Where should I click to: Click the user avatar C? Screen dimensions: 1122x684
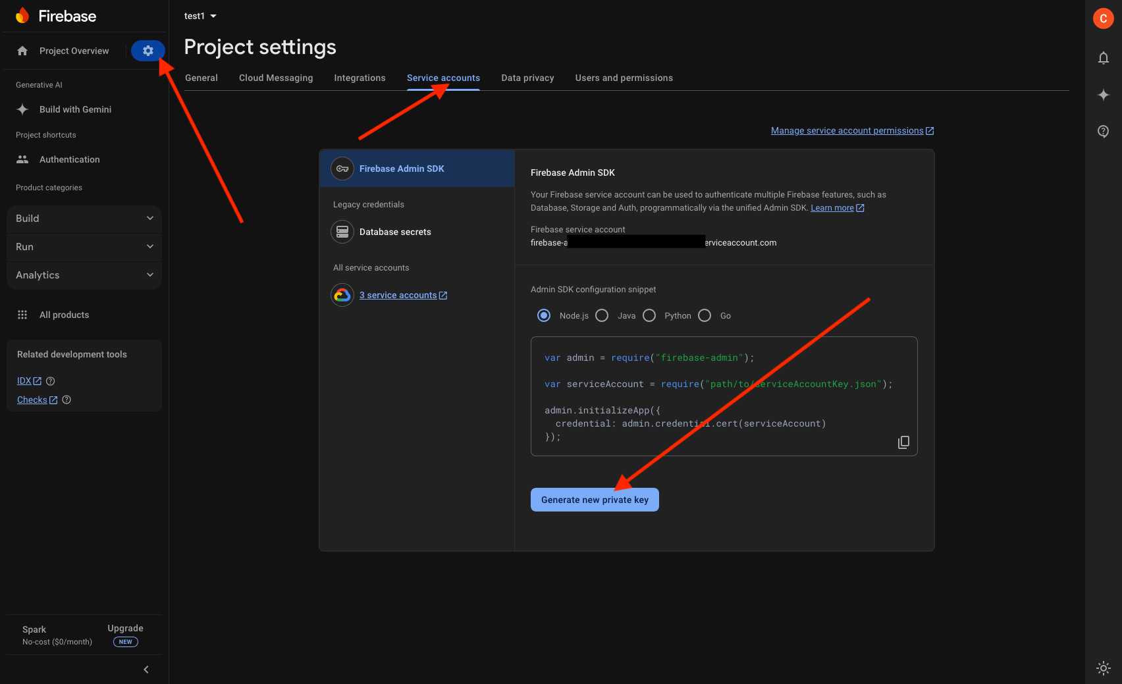(x=1104, y=18)
